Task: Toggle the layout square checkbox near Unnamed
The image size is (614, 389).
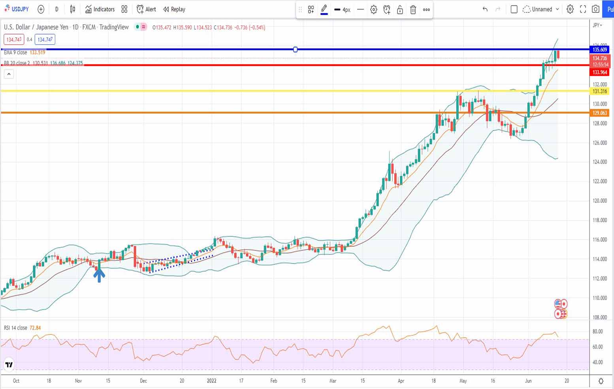Action: 514,9
